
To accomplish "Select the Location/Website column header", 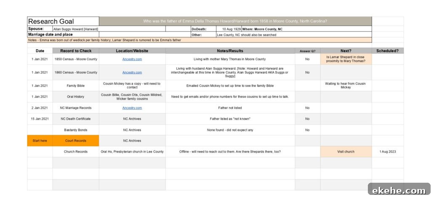I will (x=132, y=51).
